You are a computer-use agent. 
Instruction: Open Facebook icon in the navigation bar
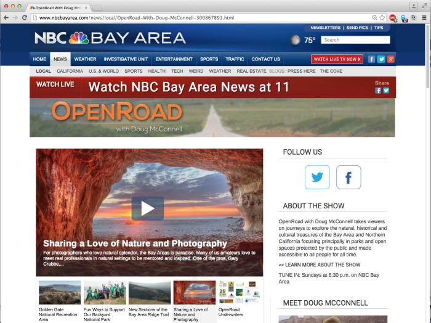click(x=371, y=59)
